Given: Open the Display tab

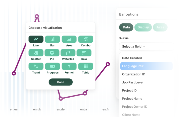Looking at the screenshot, I should [x=143, y=27].
